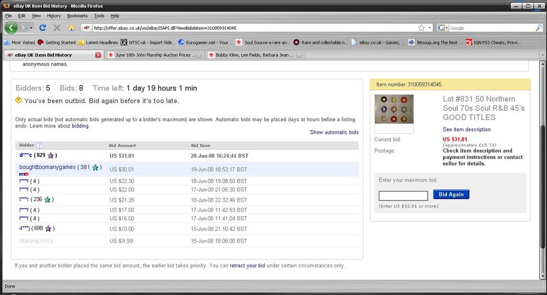
Task: Open the Google search engine selector
Action: 443,28
